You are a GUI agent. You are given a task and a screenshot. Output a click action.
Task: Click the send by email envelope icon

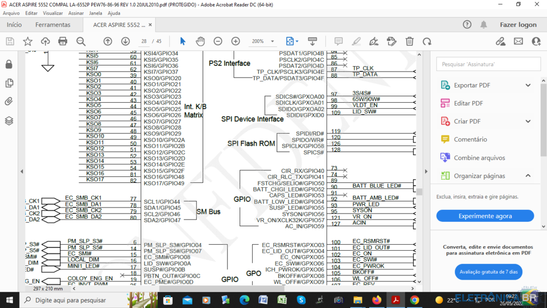518,42
